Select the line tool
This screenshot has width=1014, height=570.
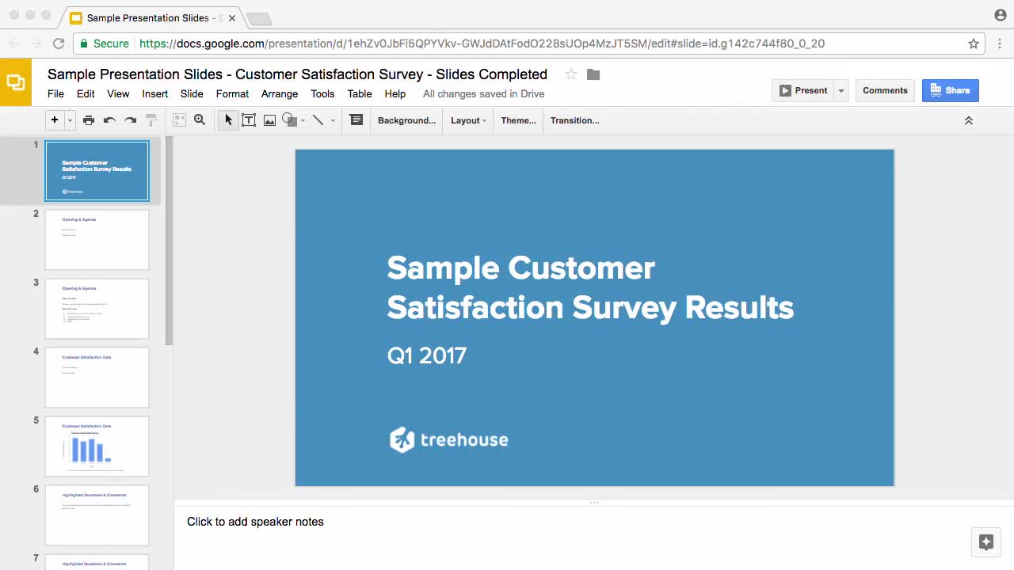[x=318, y=120]
